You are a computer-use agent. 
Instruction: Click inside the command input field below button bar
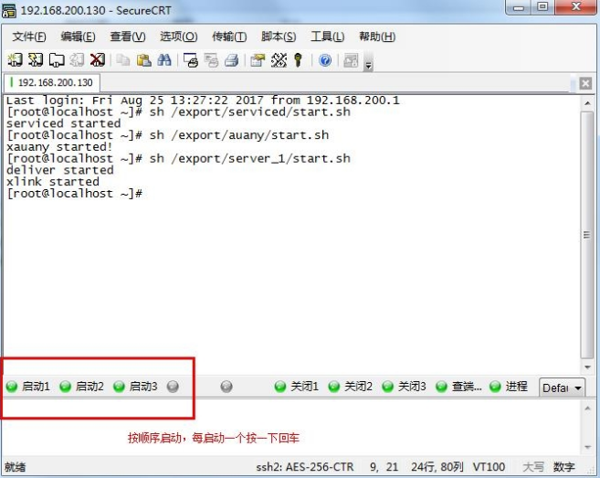[x=290, y=428]
